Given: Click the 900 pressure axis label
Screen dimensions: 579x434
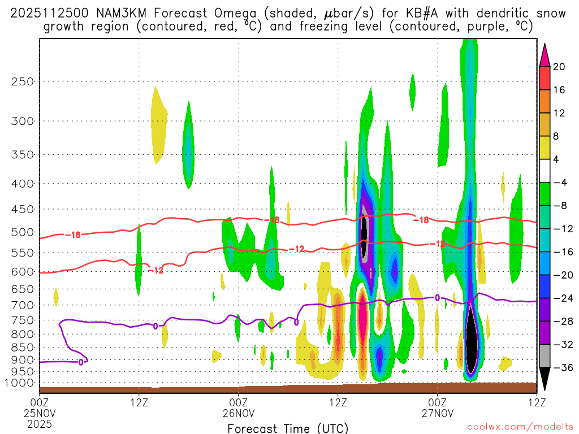Looking at the screenshot, I should (23, 360).
